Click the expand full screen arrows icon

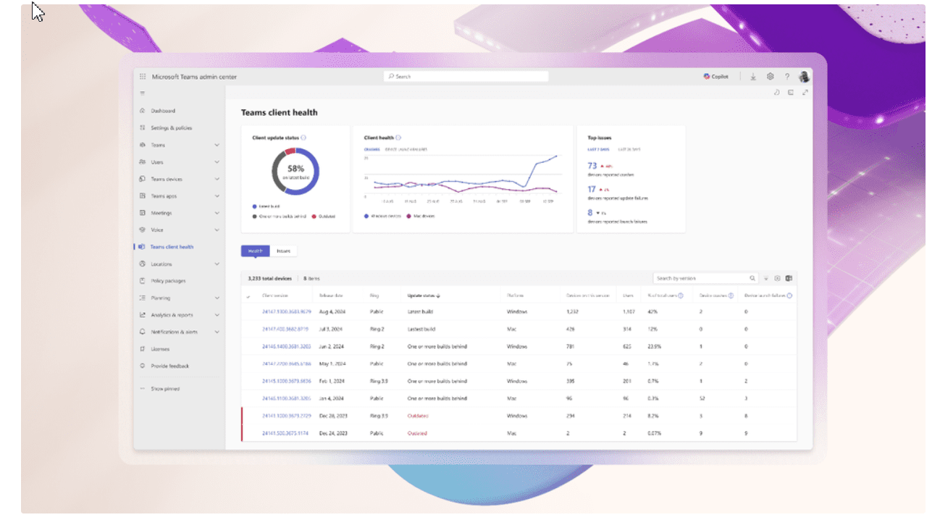(x=805, y=93)
